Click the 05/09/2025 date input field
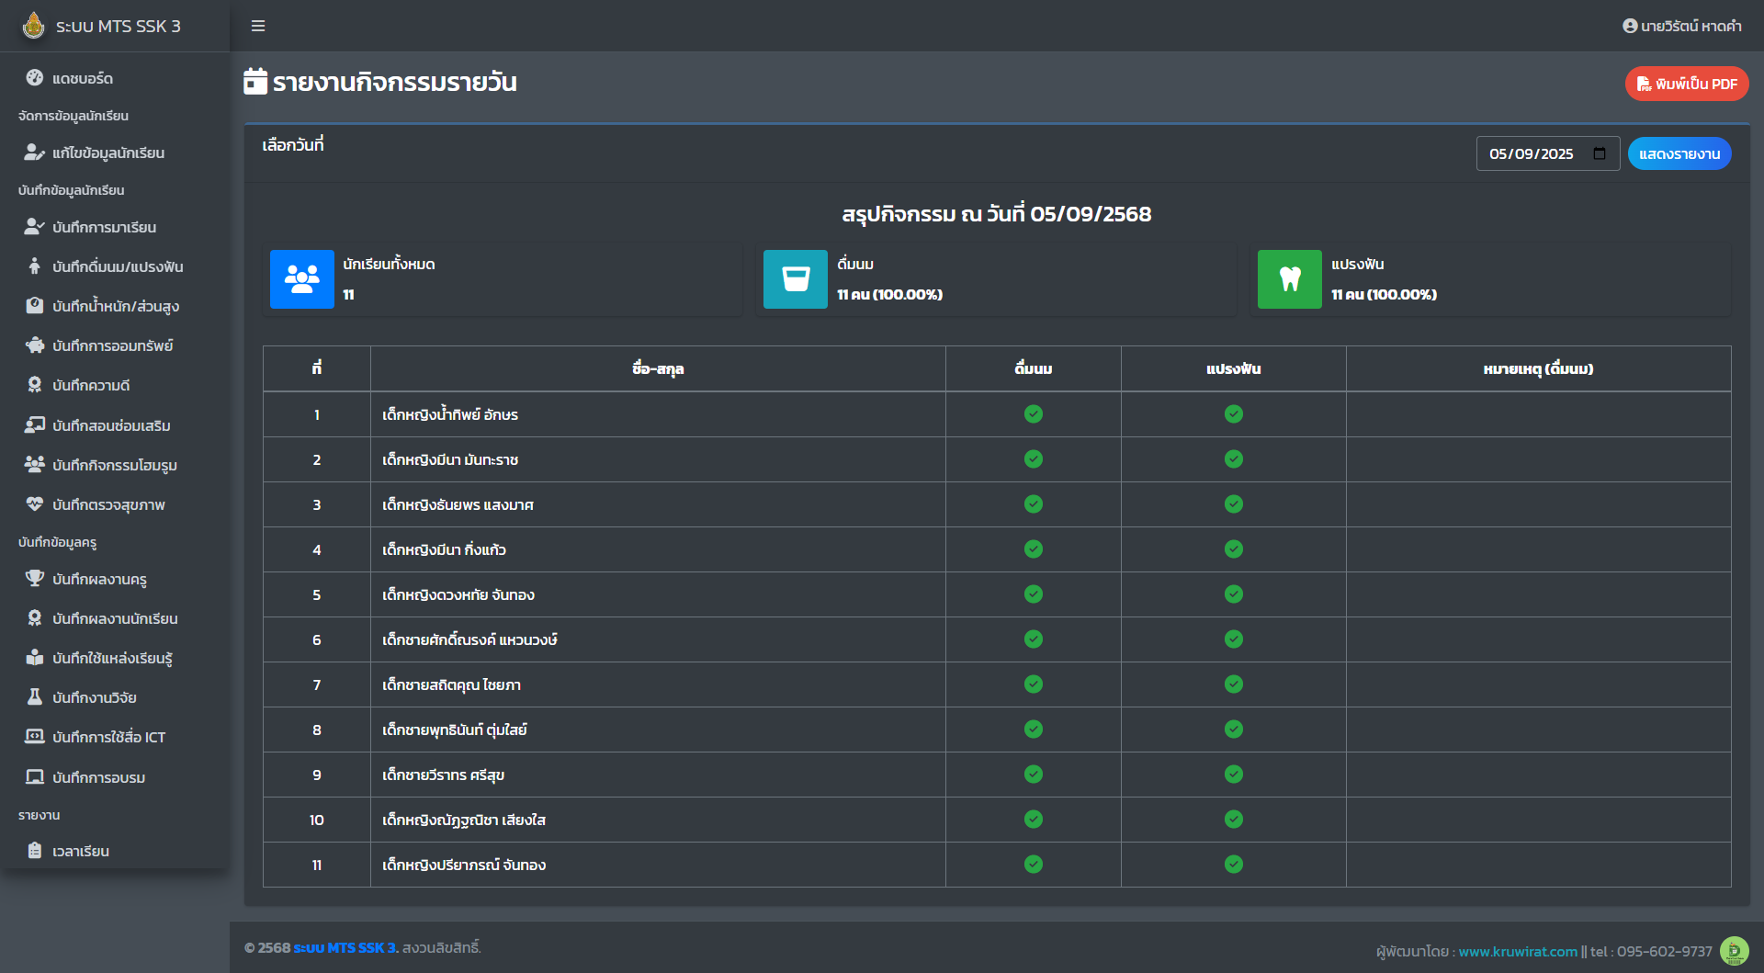1764x973 pixels. 1532,153
